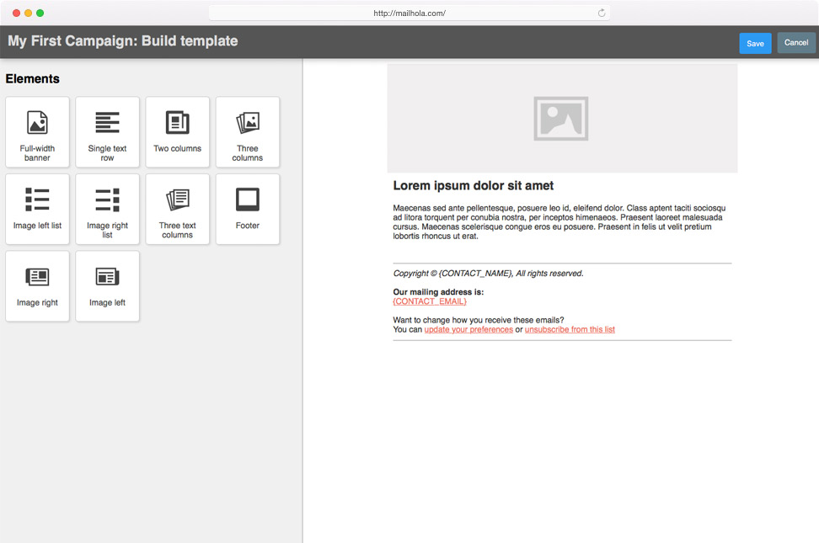
Task: Close the browser window with red button
Action: [x=16, y=13]
